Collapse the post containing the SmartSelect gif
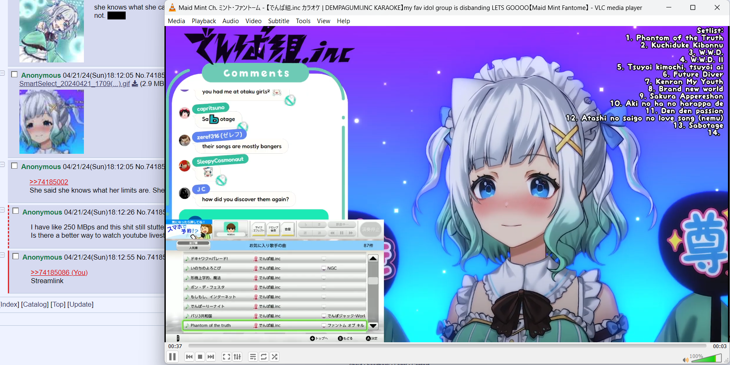Screen dimensions: 730x365 click(x=2, y=73)
